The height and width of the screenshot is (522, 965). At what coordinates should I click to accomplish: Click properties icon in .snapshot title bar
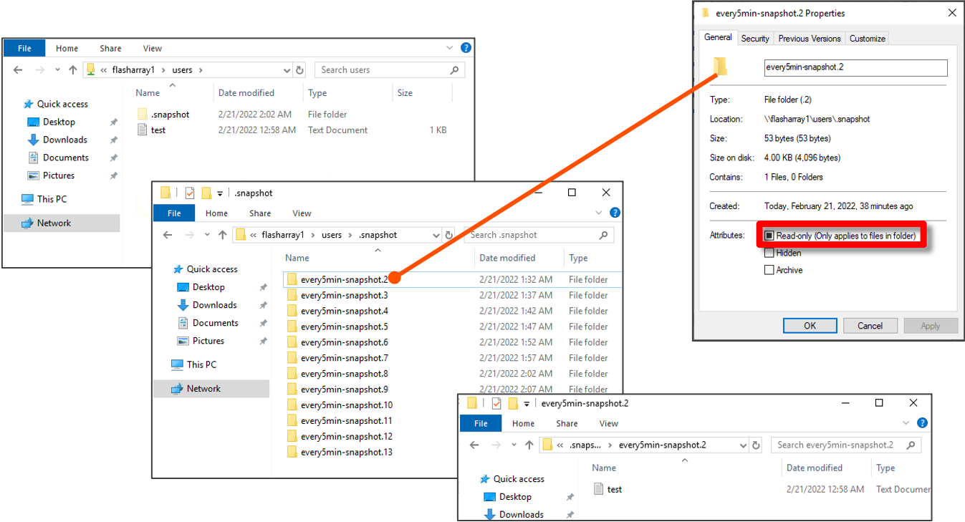point(190,193)
